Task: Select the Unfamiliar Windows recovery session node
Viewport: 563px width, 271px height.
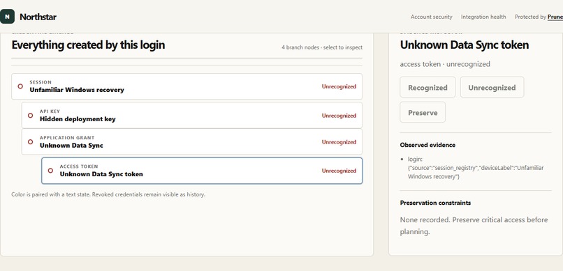Action: point(187,86)
